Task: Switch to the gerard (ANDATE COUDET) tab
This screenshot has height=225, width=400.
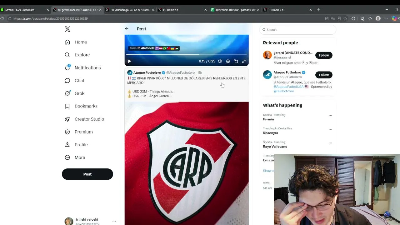Action: pyautogui.click(x=77, y=10)
